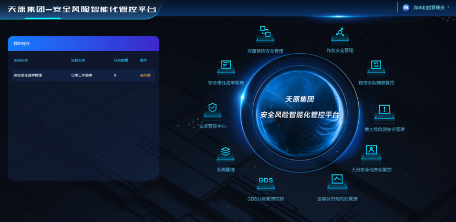Click the 物资全程精准管控 icon

[376, 66]
